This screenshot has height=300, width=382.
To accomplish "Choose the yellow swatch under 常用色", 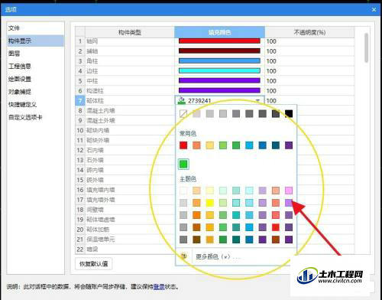I will [210, 145].
